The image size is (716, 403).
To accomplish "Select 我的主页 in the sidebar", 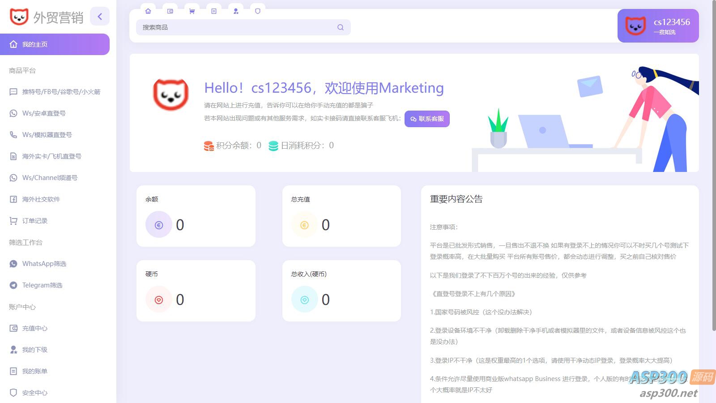I will click(55, 44).
